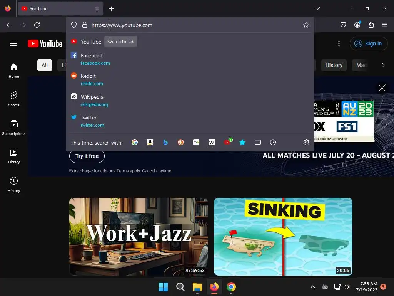Screen dimensions: 394x296
Task: Open Firefox application menu
Action: click(385, 25)
